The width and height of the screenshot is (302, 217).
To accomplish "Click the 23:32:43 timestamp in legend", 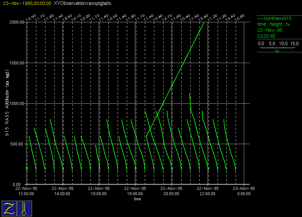I will click(x=266, y=36).
